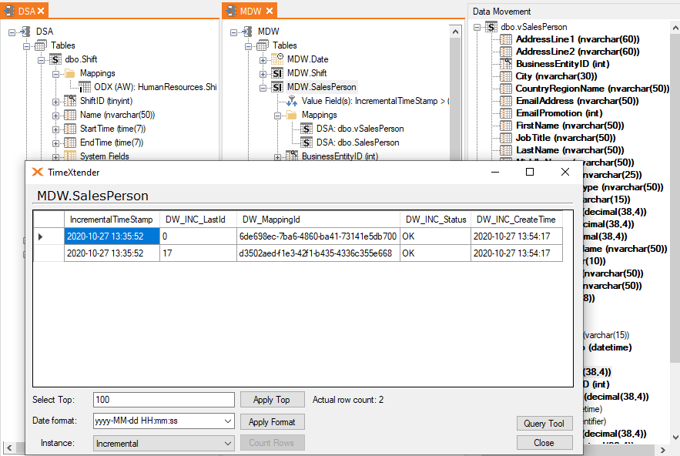Viewport: 680px width, 456px height.
Task: Expand the MDW.Date table node
Action: click(263, 60)
